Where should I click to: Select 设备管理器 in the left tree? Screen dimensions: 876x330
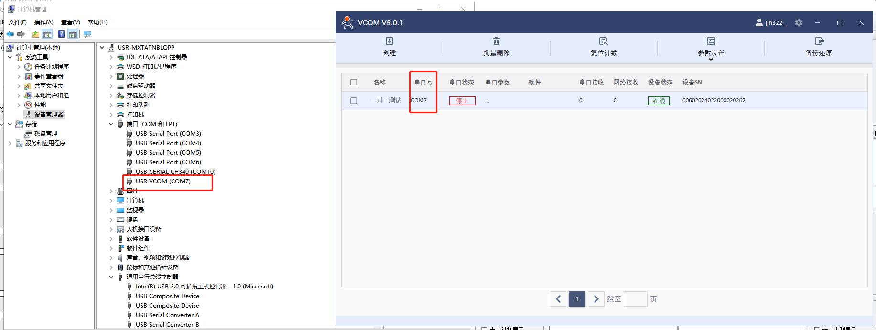(x=48, y=114)
